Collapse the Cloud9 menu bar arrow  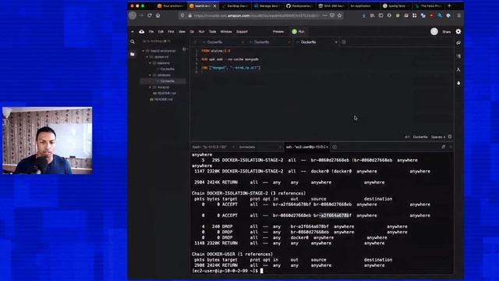coord(133,31)
